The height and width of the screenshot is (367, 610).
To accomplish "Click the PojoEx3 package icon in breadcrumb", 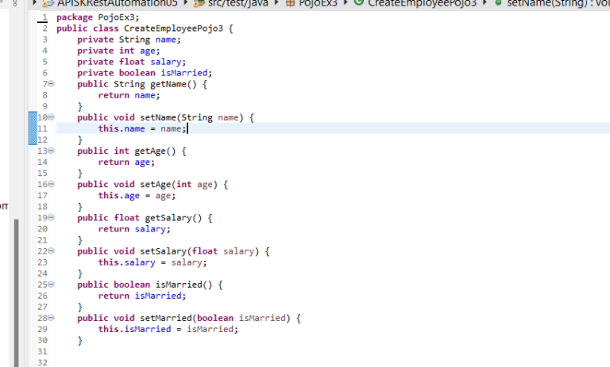I will click(x=290, y=3).
